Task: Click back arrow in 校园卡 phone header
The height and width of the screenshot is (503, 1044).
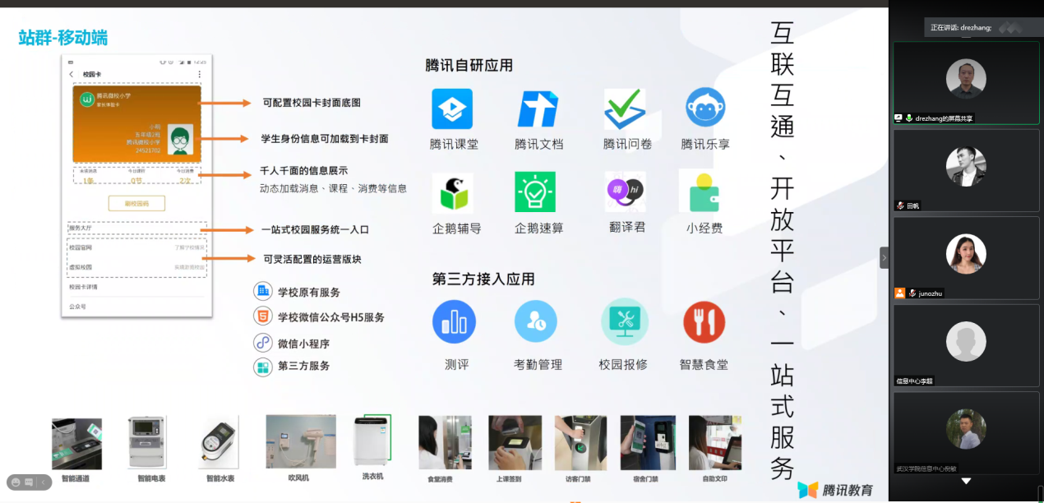Action: pos(72,74)
